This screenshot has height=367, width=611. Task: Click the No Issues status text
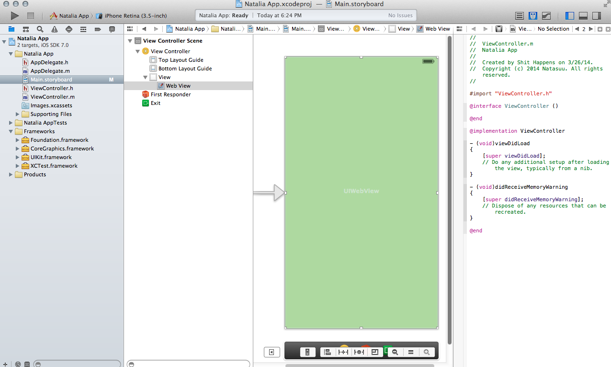(x=400, y=15)
